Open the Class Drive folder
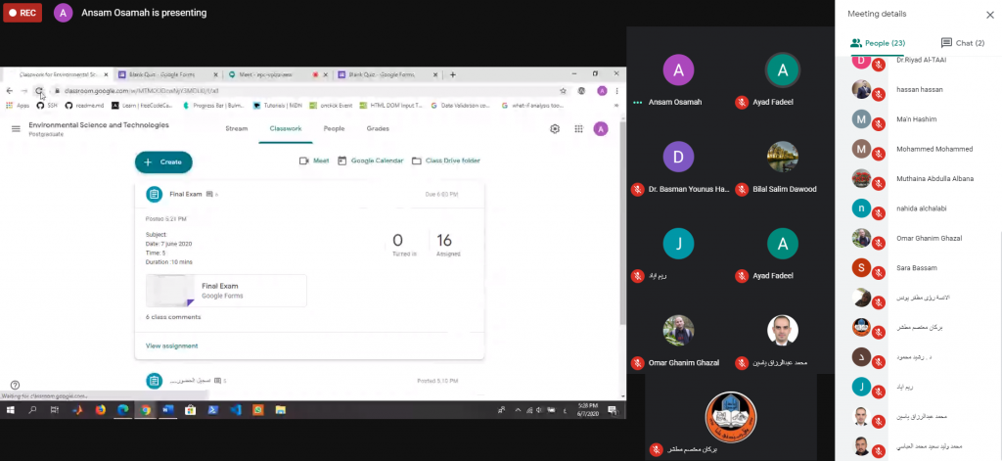The image size is (1002, 461). [446, 161]
